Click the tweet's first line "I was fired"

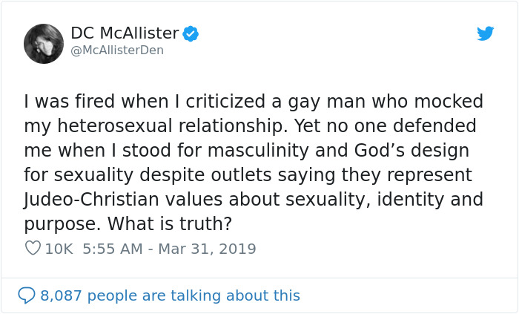pos(69,102)
